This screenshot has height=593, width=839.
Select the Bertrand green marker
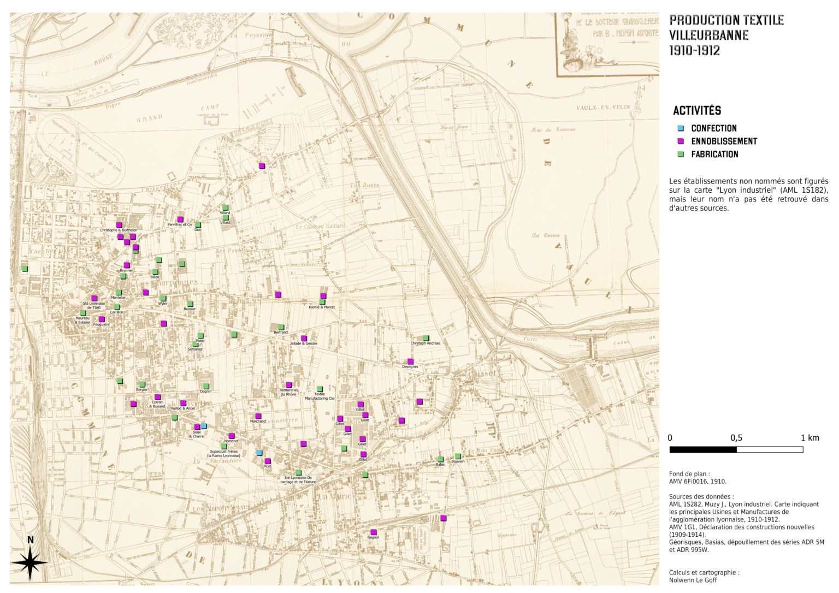pyautogui.click(x=281, y=327)
